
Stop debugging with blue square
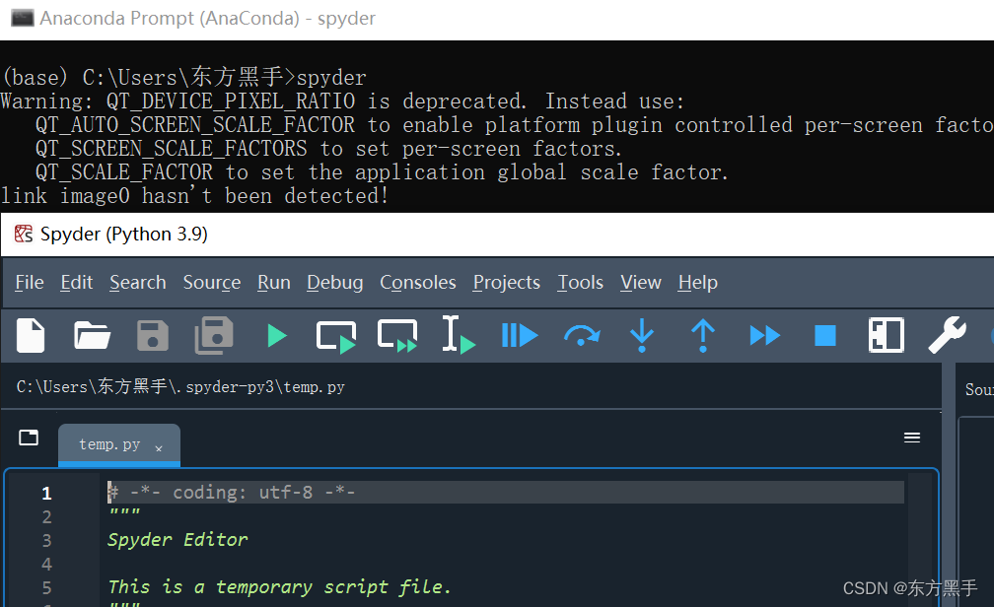824,335
